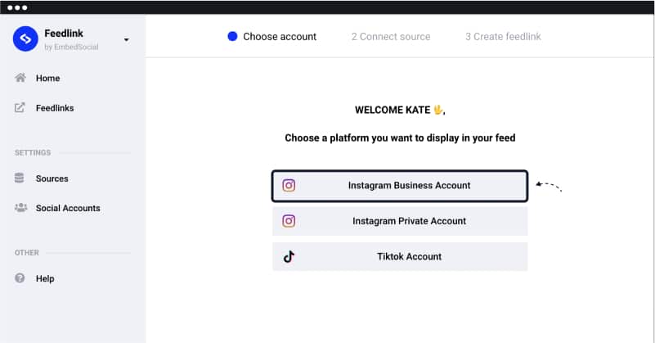Click the Social Accounts people icon

(21, 207)
